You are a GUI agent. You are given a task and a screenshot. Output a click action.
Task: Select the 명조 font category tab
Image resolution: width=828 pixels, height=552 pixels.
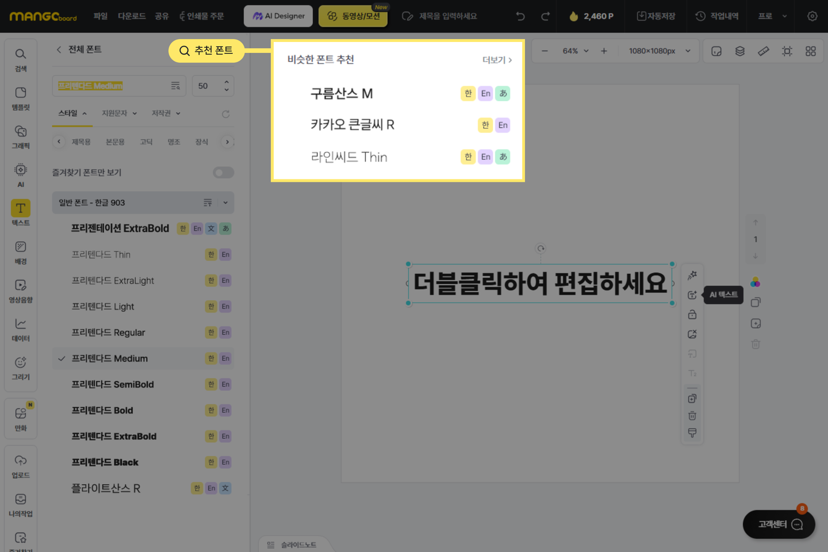174,142
